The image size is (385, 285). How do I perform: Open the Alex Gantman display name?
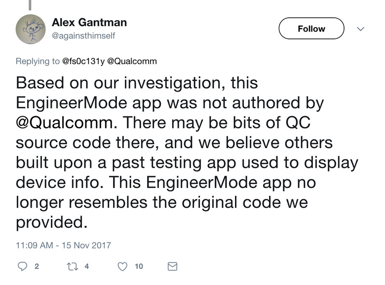click(89, 23)
